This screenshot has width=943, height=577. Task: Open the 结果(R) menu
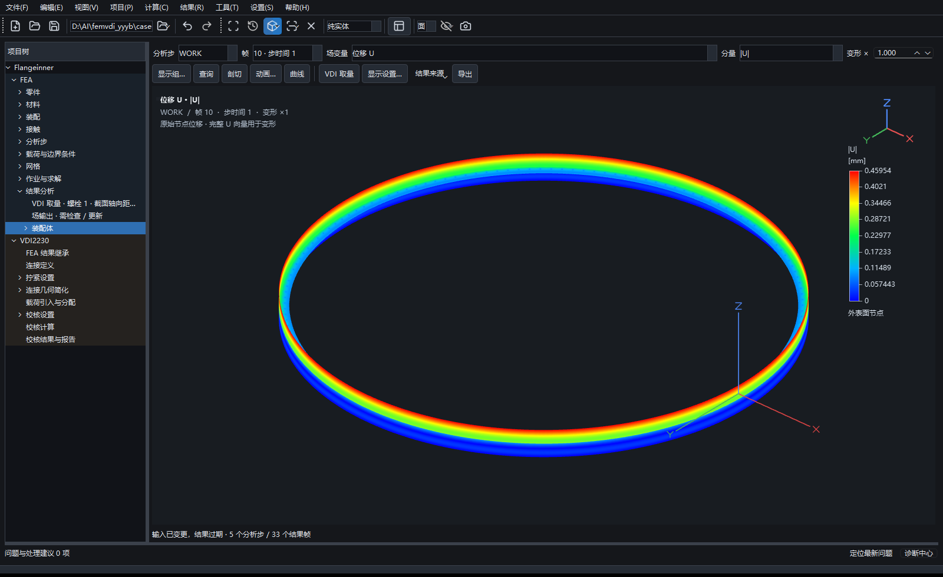point(192,8)
